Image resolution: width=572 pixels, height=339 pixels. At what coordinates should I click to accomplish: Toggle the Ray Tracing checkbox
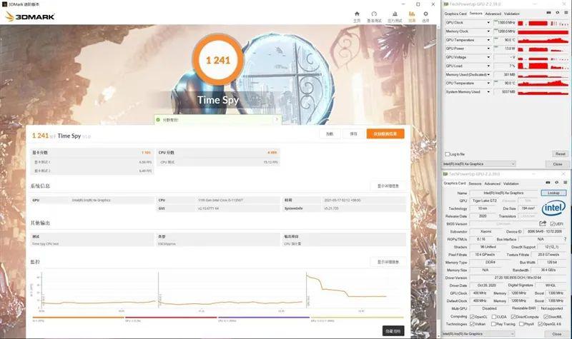(493, 324)
